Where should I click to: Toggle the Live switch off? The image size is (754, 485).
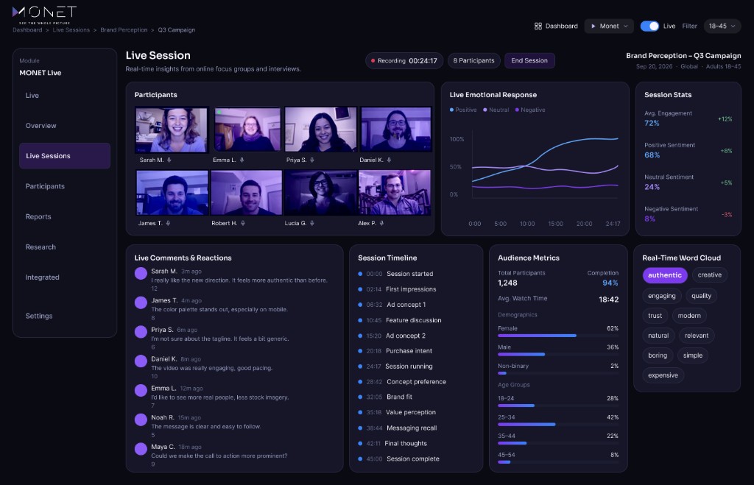[649, 26]
